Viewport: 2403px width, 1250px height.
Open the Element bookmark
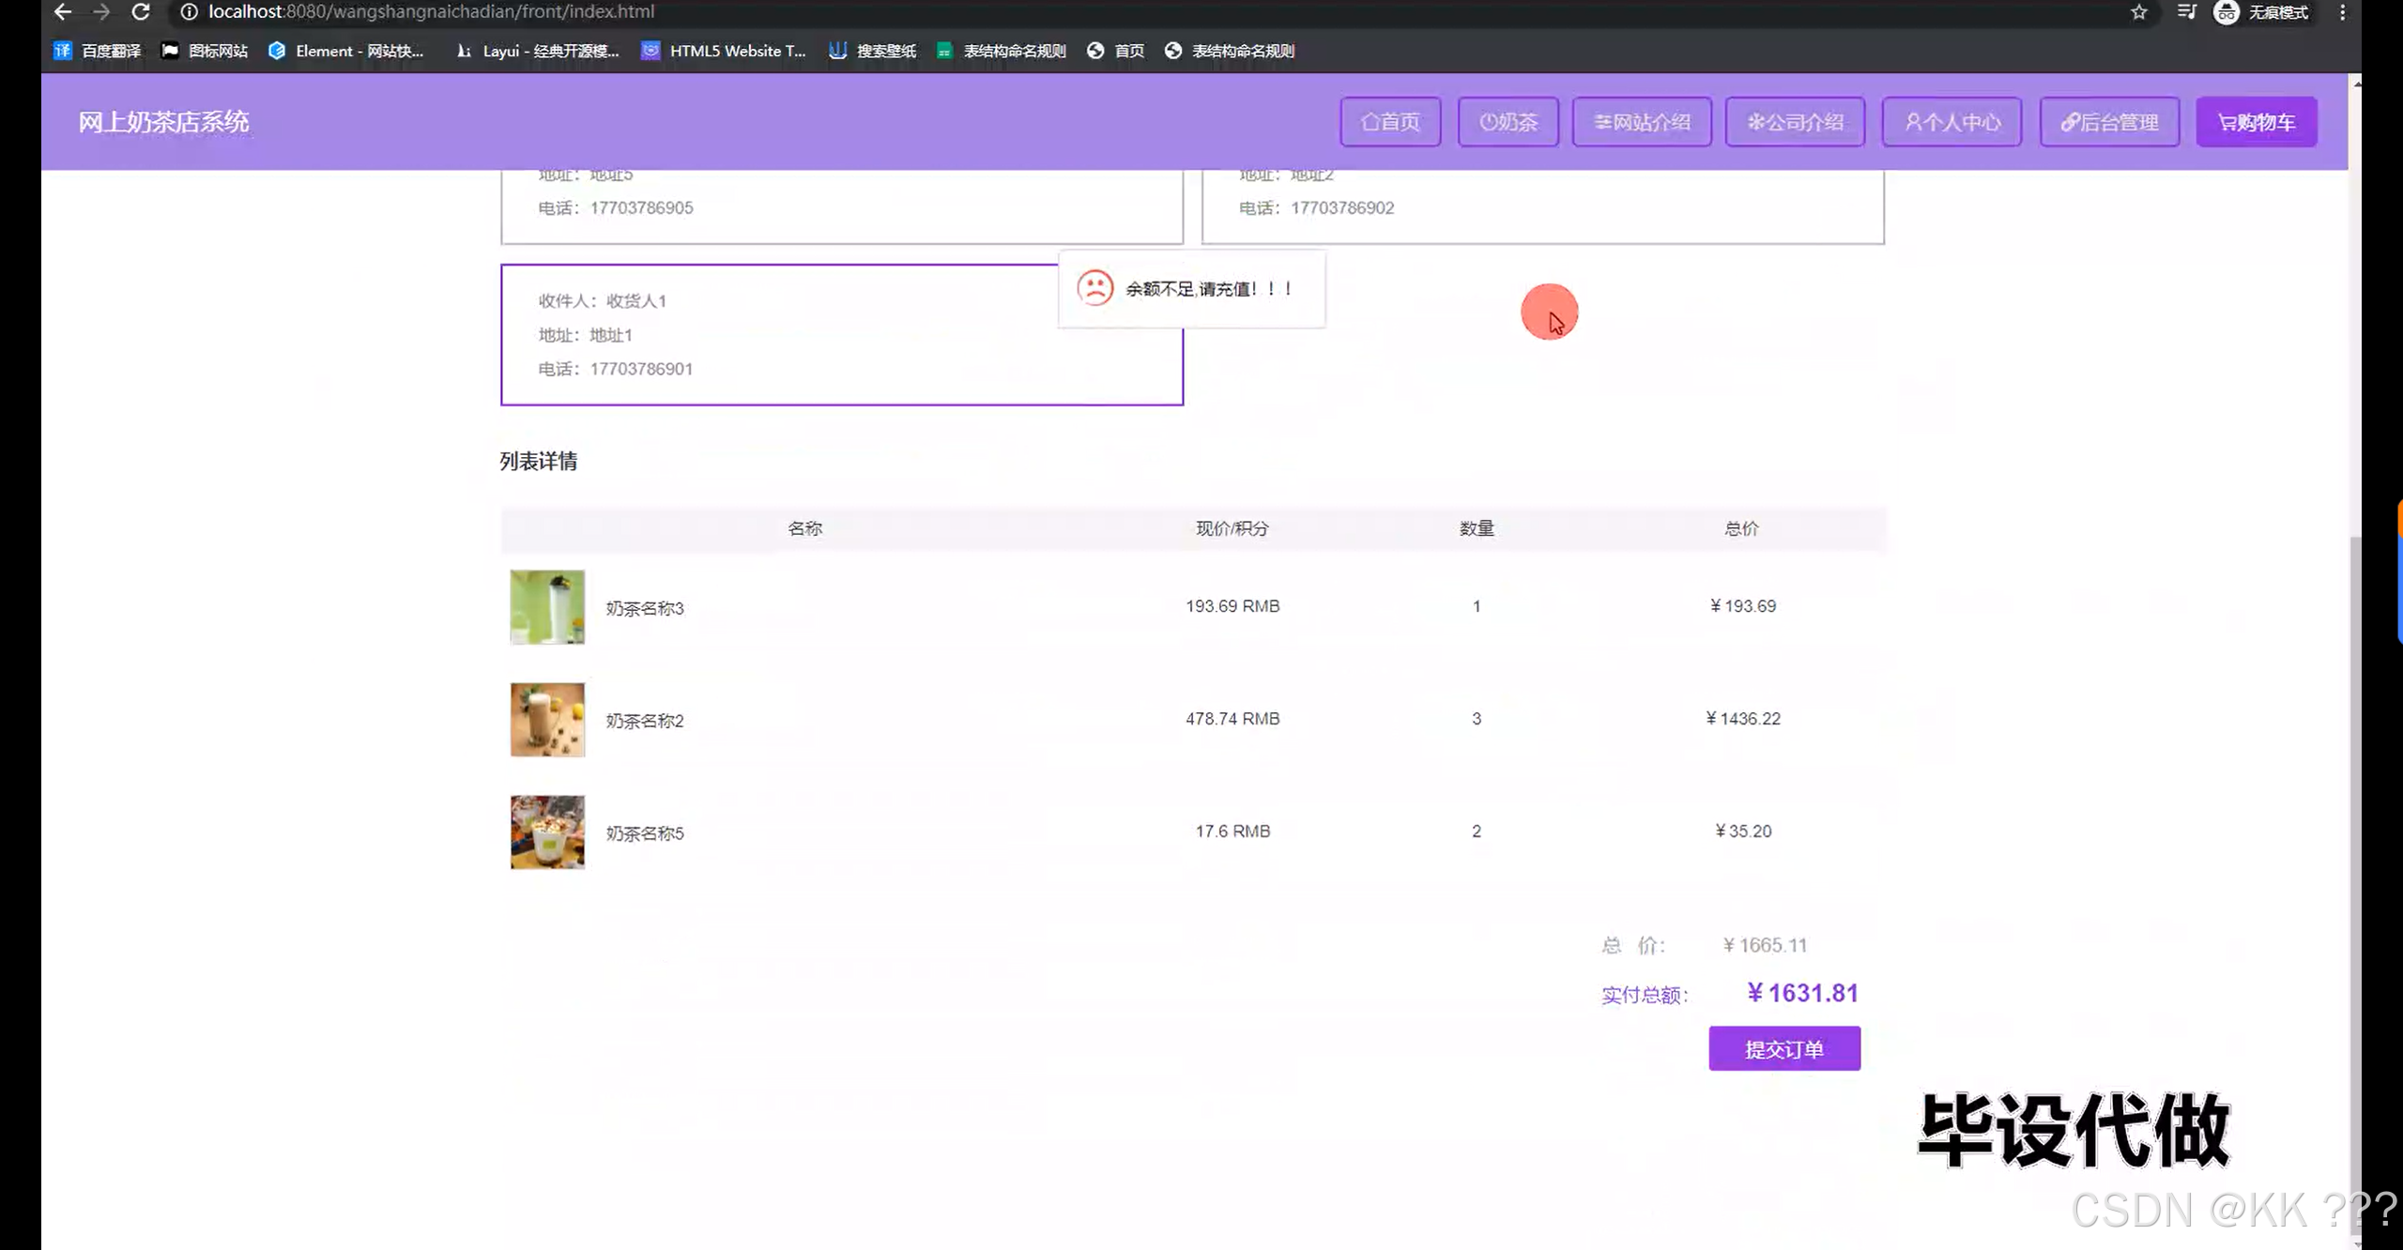click(346, 51)
